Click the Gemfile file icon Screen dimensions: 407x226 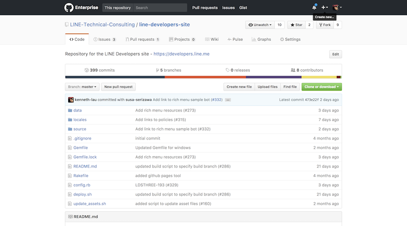tap(70, 148)
